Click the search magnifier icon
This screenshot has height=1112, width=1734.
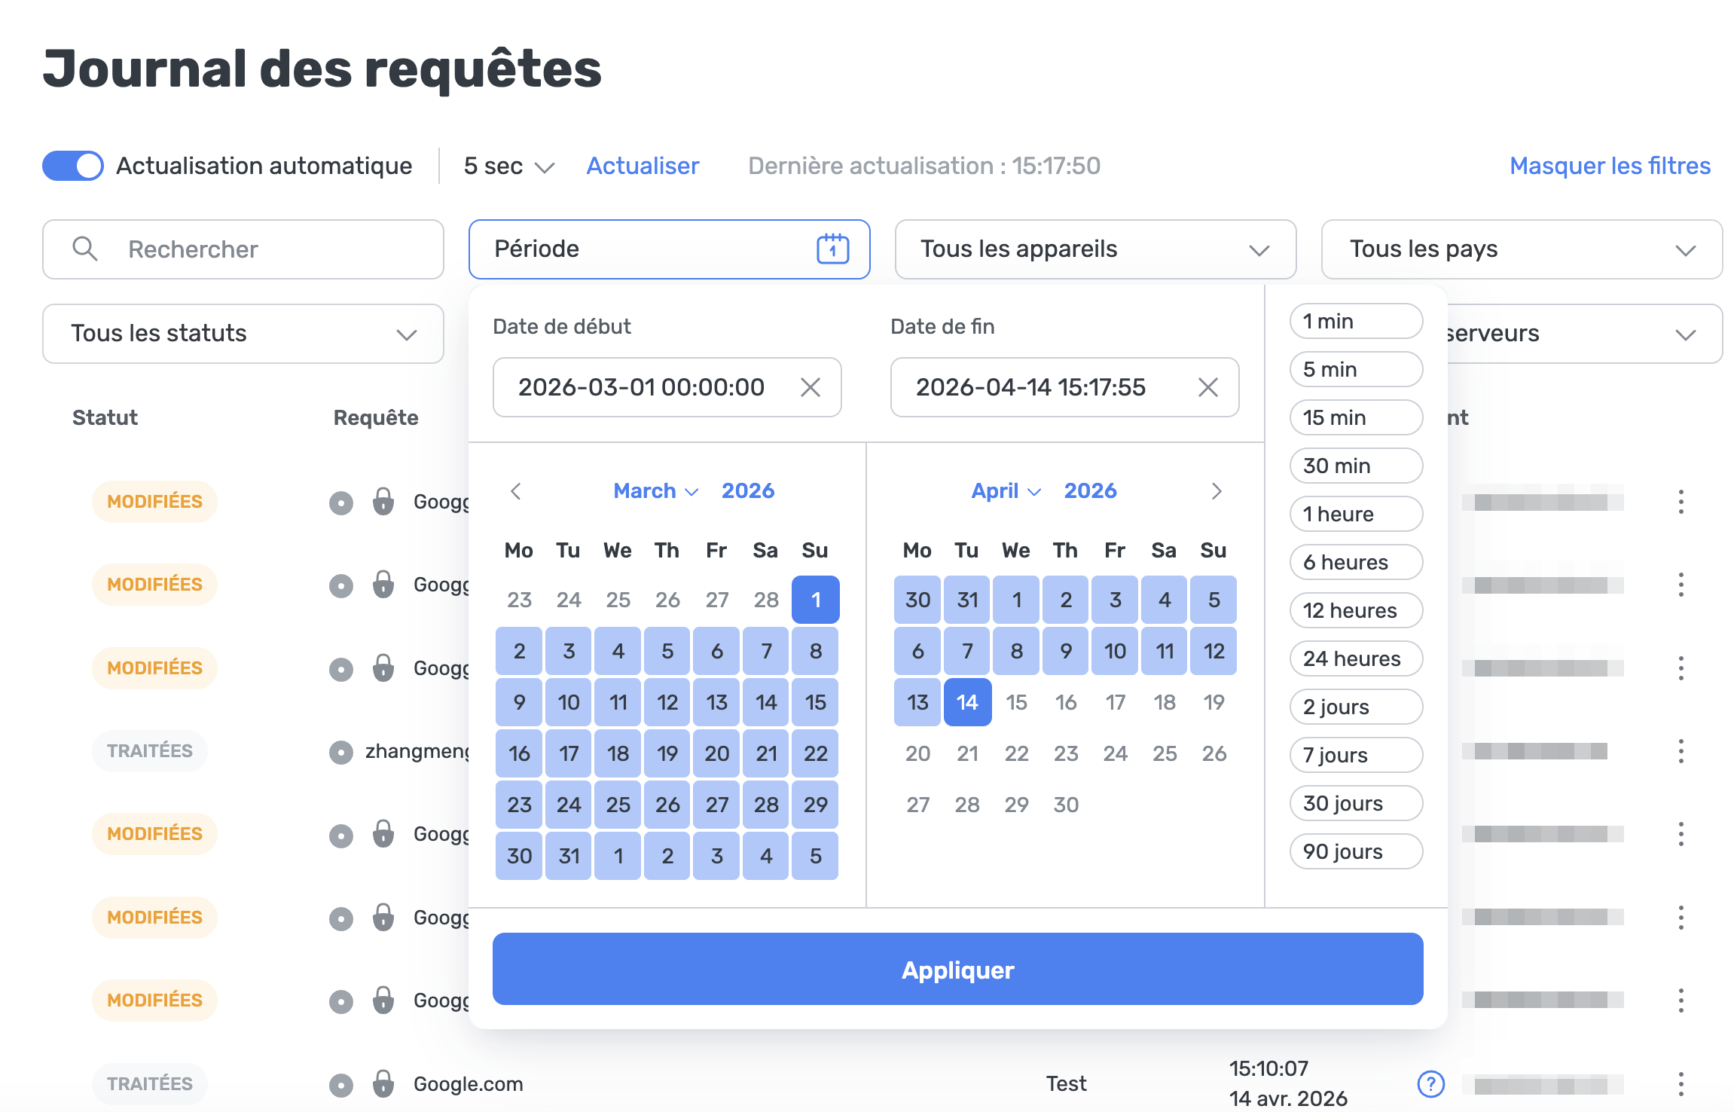(85, 249)
